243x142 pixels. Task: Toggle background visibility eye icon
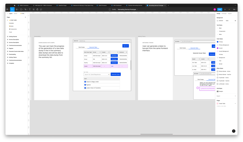(235, 20)
